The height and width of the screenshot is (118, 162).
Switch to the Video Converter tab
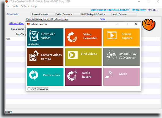click(68, 14)
